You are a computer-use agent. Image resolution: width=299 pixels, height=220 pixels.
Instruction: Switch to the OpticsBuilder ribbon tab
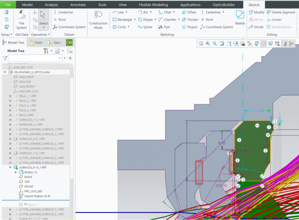point(223,5)
